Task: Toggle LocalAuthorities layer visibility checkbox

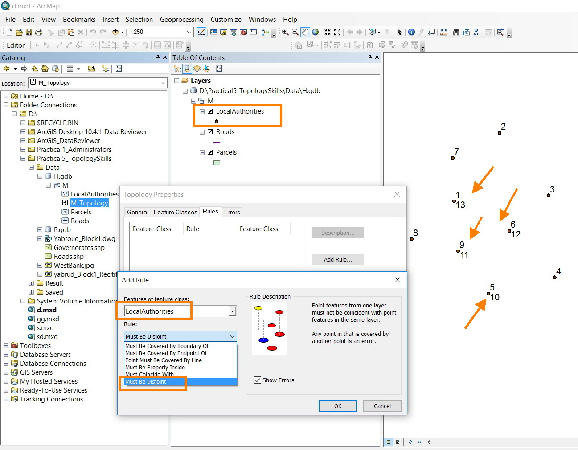Action: click(x=210, y=111)
